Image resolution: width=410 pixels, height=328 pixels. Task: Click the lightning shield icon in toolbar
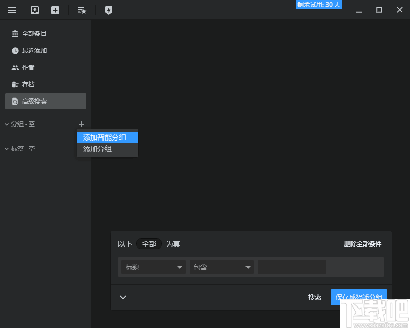click(109, 10)
